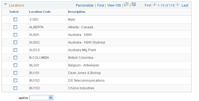Check AUS10 Australia Mfg Plant box

point(15,50)
